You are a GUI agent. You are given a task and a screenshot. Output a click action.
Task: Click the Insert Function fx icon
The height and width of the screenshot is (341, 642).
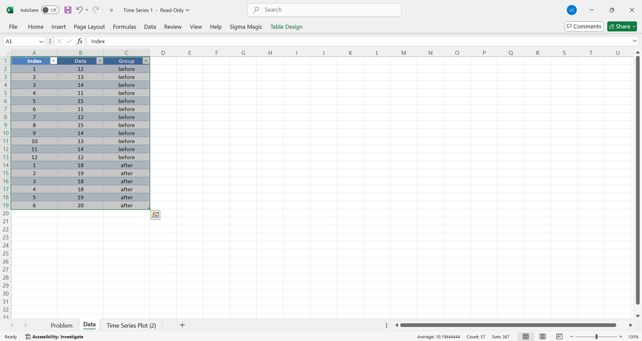pyautogui.click(x=80, y=41)
